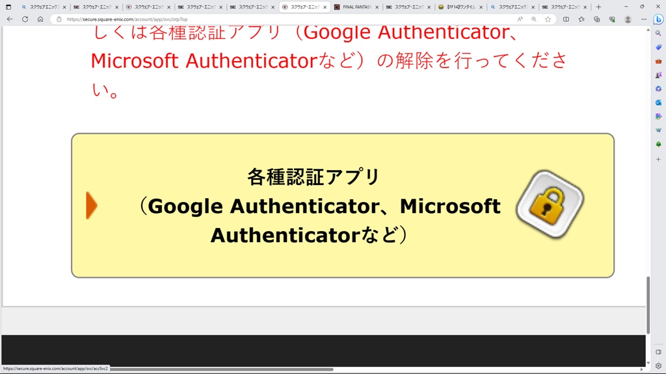The height and width of the screenshot is (374, 666).
Task: Open a new browser tab
Action: pyautogui.click(x=598, y=7)
